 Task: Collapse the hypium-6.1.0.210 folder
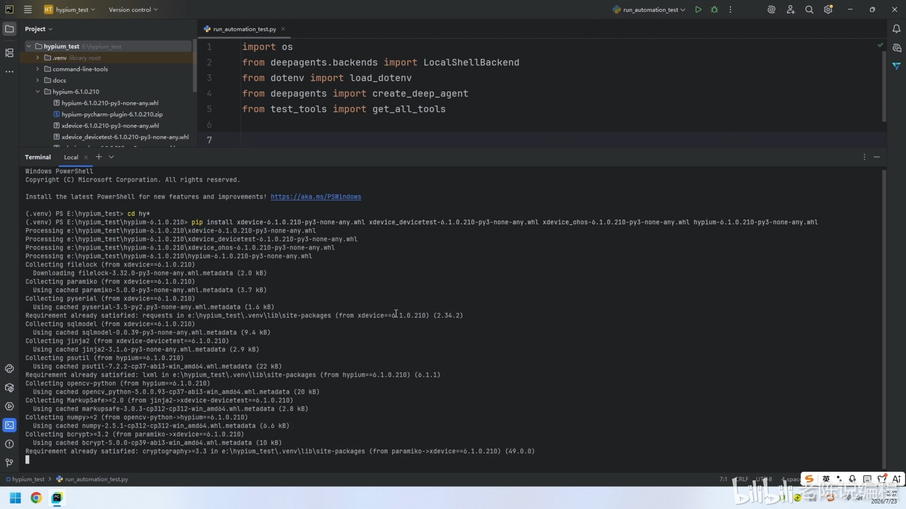click(x=38, y=92)
